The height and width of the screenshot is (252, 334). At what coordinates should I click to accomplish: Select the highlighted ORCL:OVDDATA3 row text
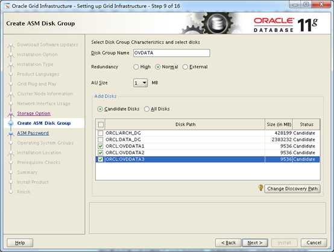click(125, 159)
